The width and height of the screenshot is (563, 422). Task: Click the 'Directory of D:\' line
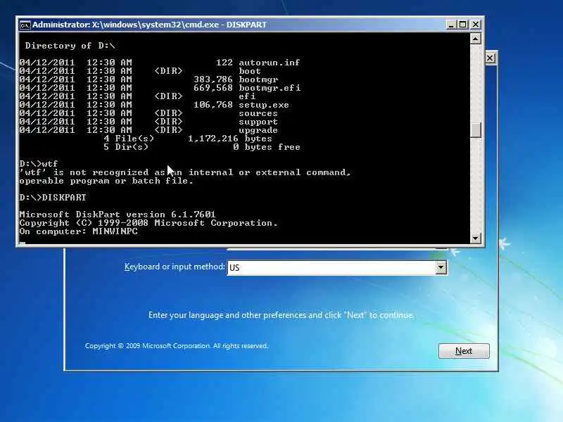[x=70, y=46]
